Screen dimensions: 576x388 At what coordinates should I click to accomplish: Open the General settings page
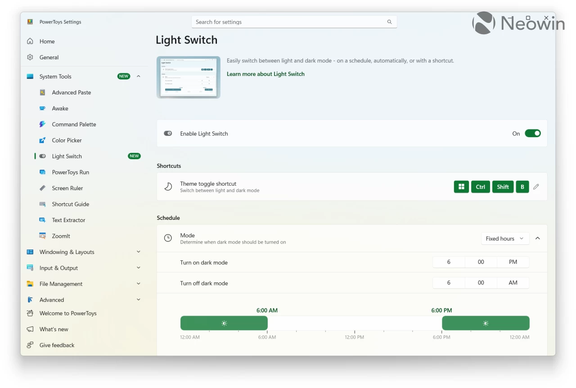point(49,58)
